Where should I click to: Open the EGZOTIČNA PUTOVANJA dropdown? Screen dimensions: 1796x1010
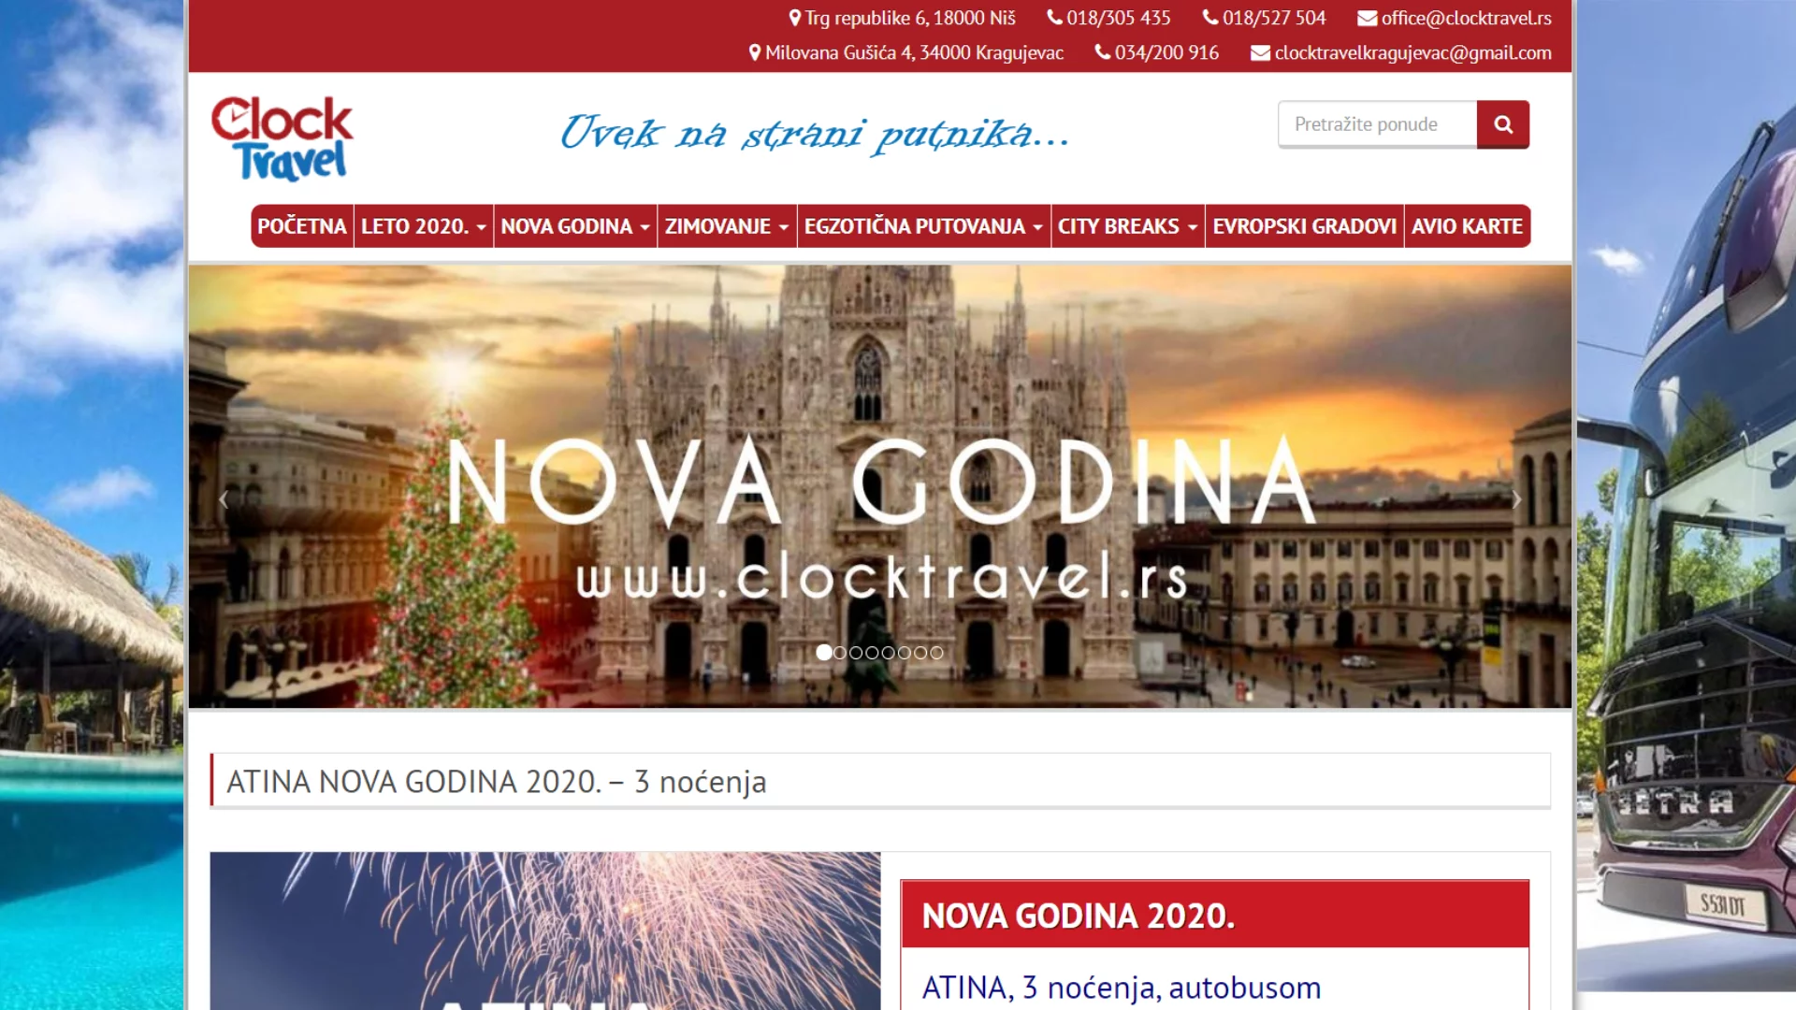(923, 226)
